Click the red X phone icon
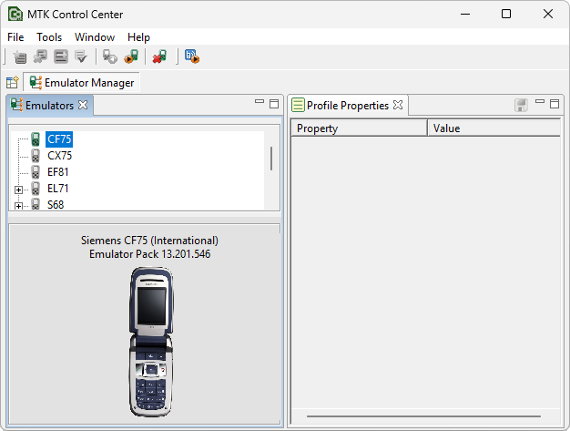 click(159, 56)
